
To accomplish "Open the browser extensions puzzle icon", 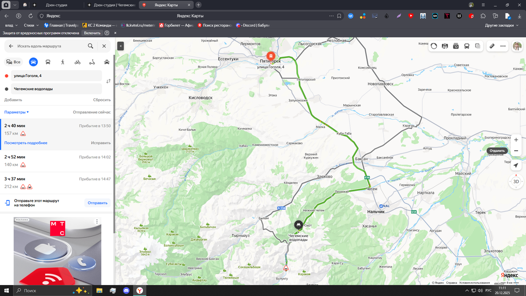I will (x=483, y=16).
